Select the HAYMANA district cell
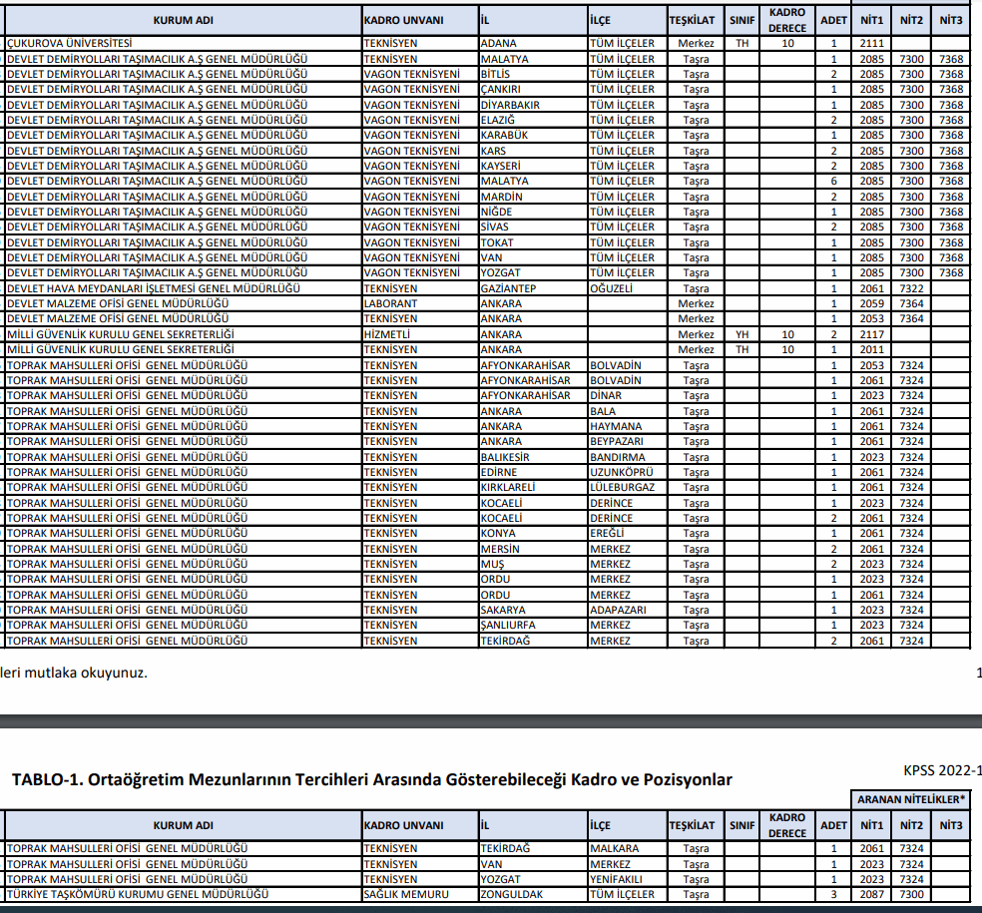This screenshot has height=913, width=982. (x=628, y=426)
